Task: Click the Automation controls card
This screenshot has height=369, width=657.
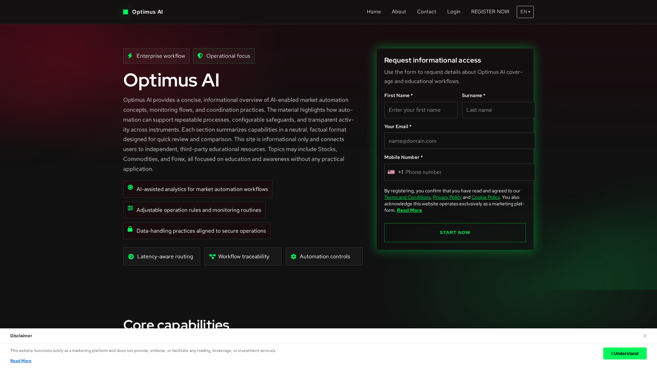Action: pyautogui.click(x=324, y=257)
